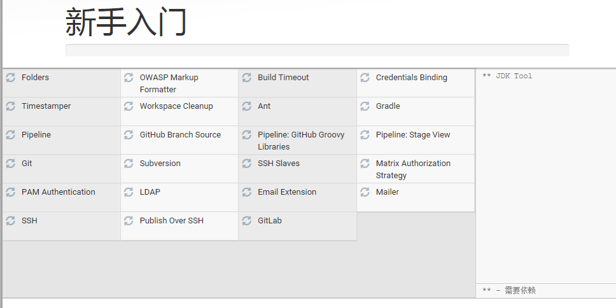
Task: Click the sync icon next to Credentials Binding
Action: [365, 78]
